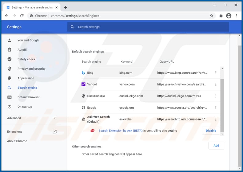Viewport: 243px width, 172px height.
Task: Open more actions for Bing
Action: [216, 73]
